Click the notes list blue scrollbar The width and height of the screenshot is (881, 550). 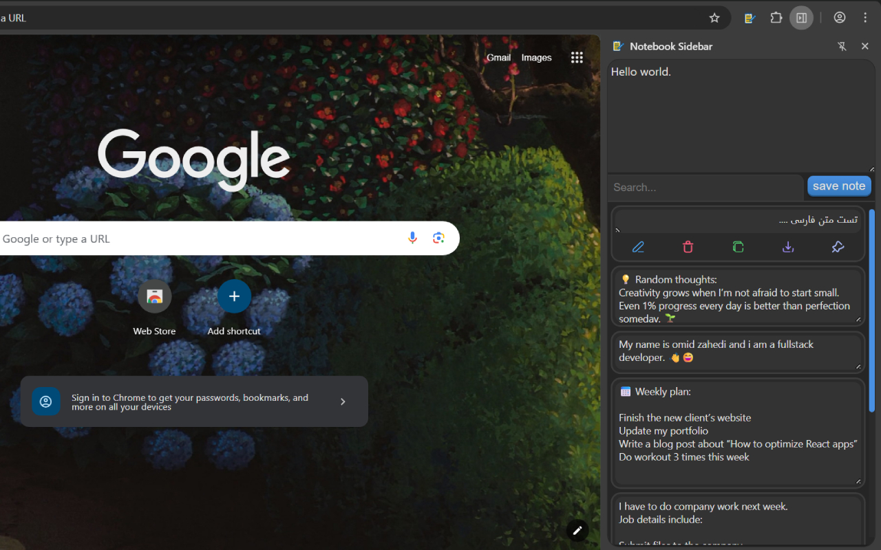[872, 309]
